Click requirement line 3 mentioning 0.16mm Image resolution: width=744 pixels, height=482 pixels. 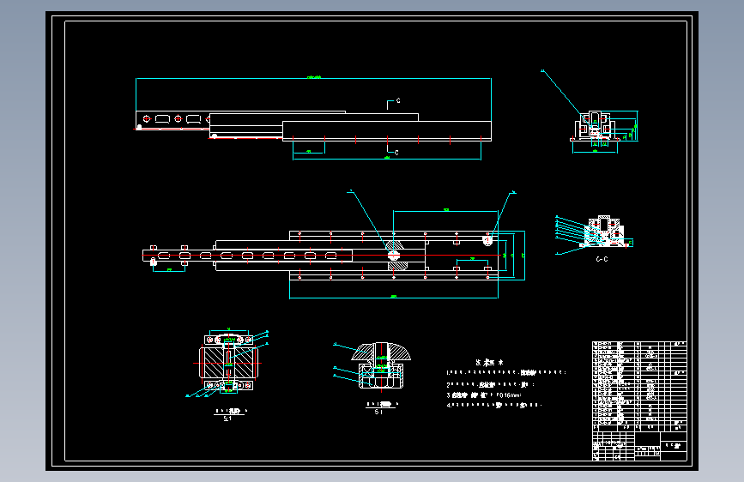(484, 395)
